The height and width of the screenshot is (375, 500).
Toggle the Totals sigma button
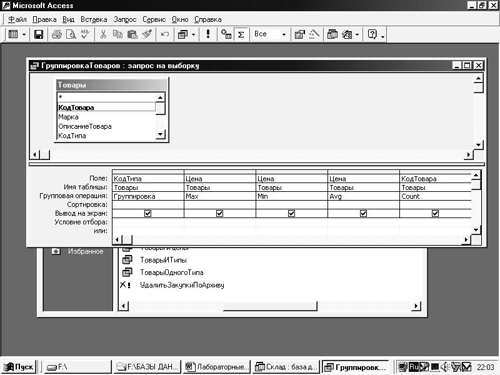click(241, 34)
